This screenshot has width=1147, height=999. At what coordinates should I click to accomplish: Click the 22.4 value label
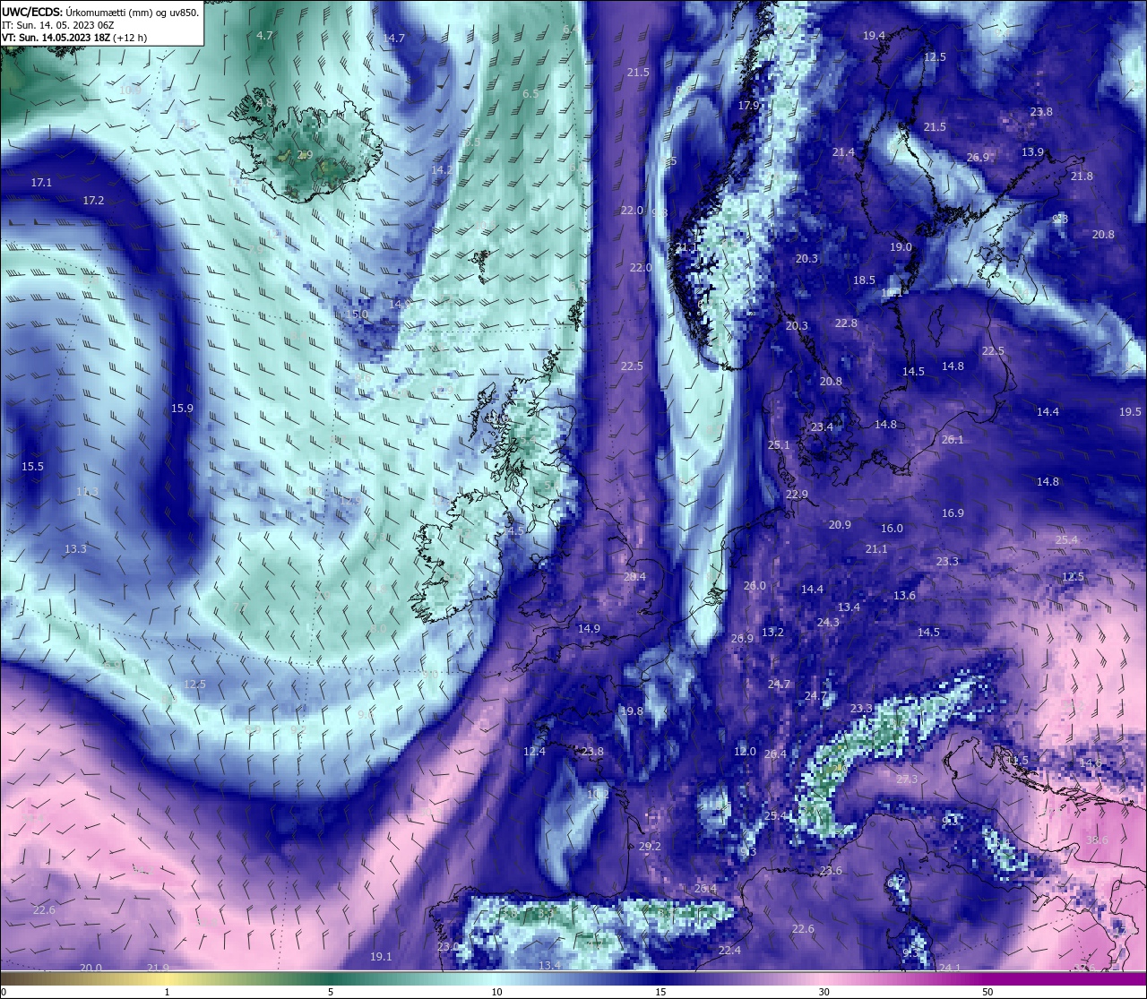tap(729, 950)
